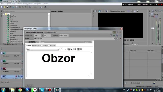Open the Вставка menu
163x92 pixels.
click(x=19, y=4)
